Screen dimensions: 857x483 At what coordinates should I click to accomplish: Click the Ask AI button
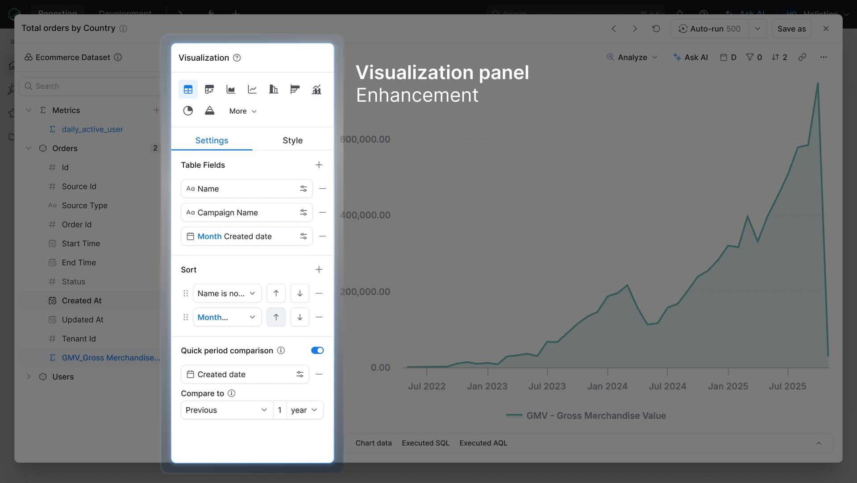[691, 57]
